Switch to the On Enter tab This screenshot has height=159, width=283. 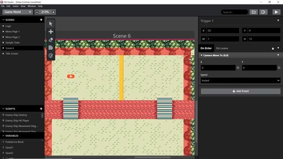click(x=206, y=48)
